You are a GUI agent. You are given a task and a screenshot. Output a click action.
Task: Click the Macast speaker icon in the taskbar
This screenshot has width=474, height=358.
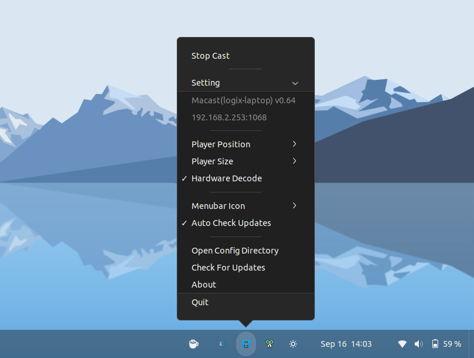pos(246,344)
